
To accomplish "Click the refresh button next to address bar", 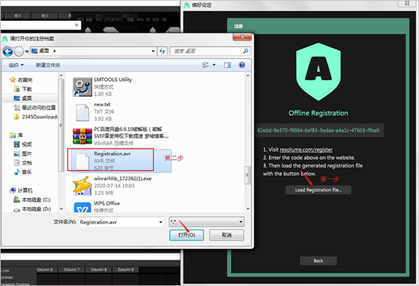I will pos(162,51).
